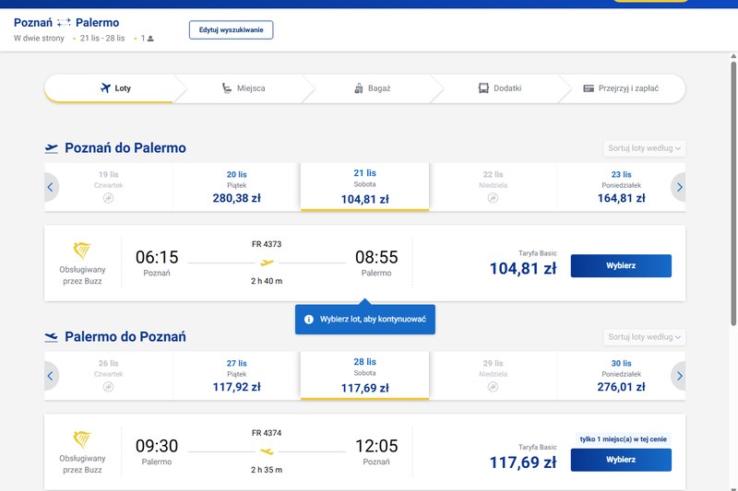Open the Loty step tab
This screenshot has height=491, width=738.
tap(114, 88)
